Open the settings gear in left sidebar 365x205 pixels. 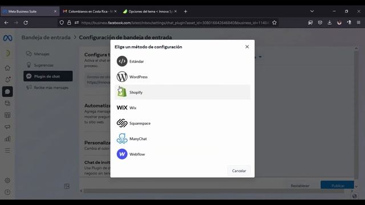point(7,181)
